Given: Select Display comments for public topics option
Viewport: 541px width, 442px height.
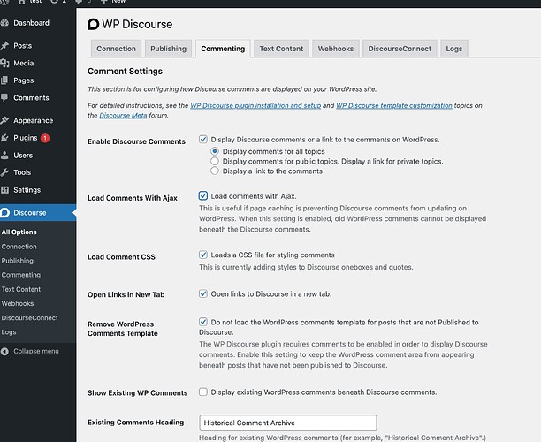Looking at the screenshot, I should point(215,161).
